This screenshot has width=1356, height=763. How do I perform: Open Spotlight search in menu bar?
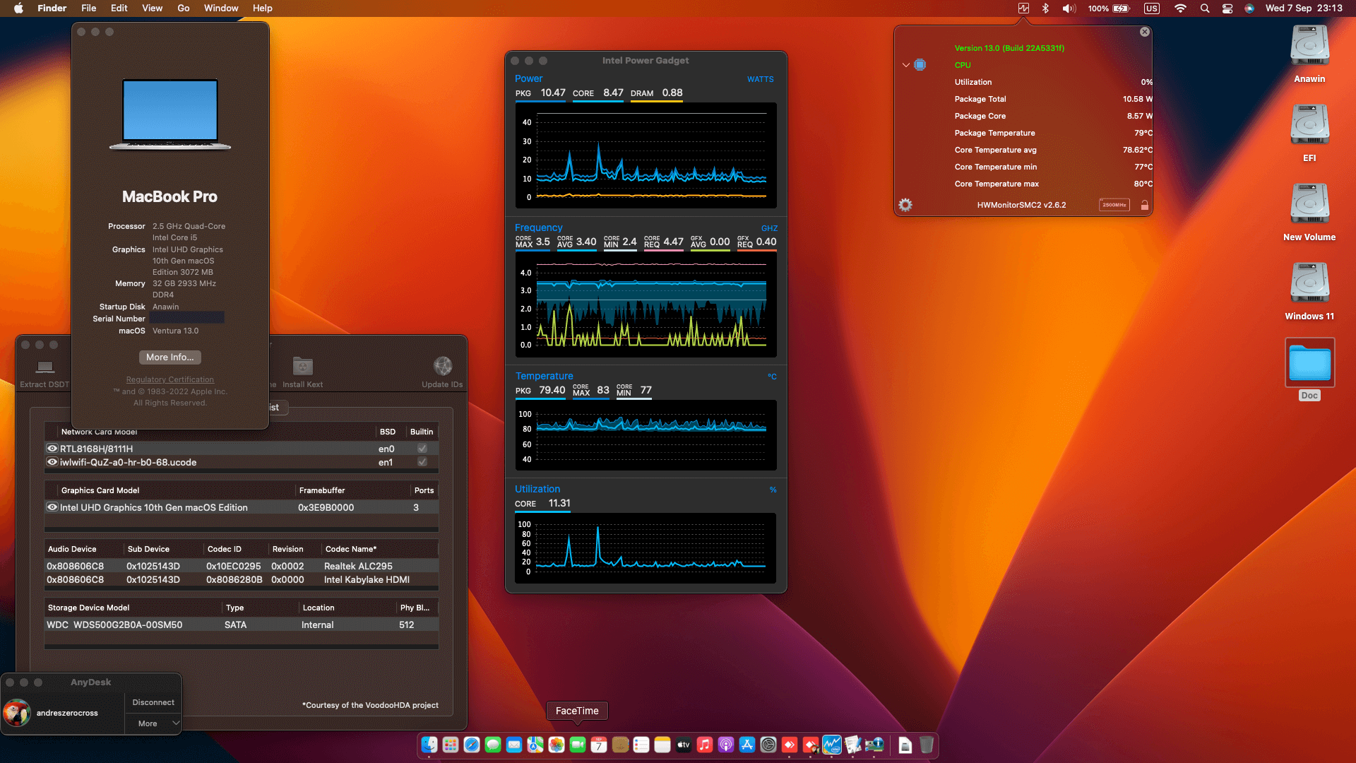[1205, 8]
